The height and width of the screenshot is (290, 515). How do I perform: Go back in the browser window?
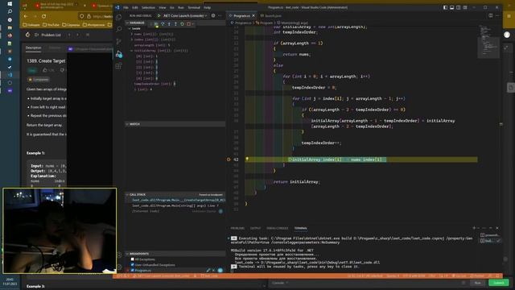click(x=26, y=16)
